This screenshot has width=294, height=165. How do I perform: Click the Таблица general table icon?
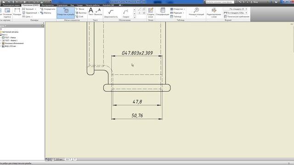pyautogui.click(x=171, y=16)
